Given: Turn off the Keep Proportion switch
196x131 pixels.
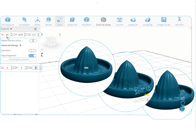Looking at the screenshot, I should click(x=32, y=55).
